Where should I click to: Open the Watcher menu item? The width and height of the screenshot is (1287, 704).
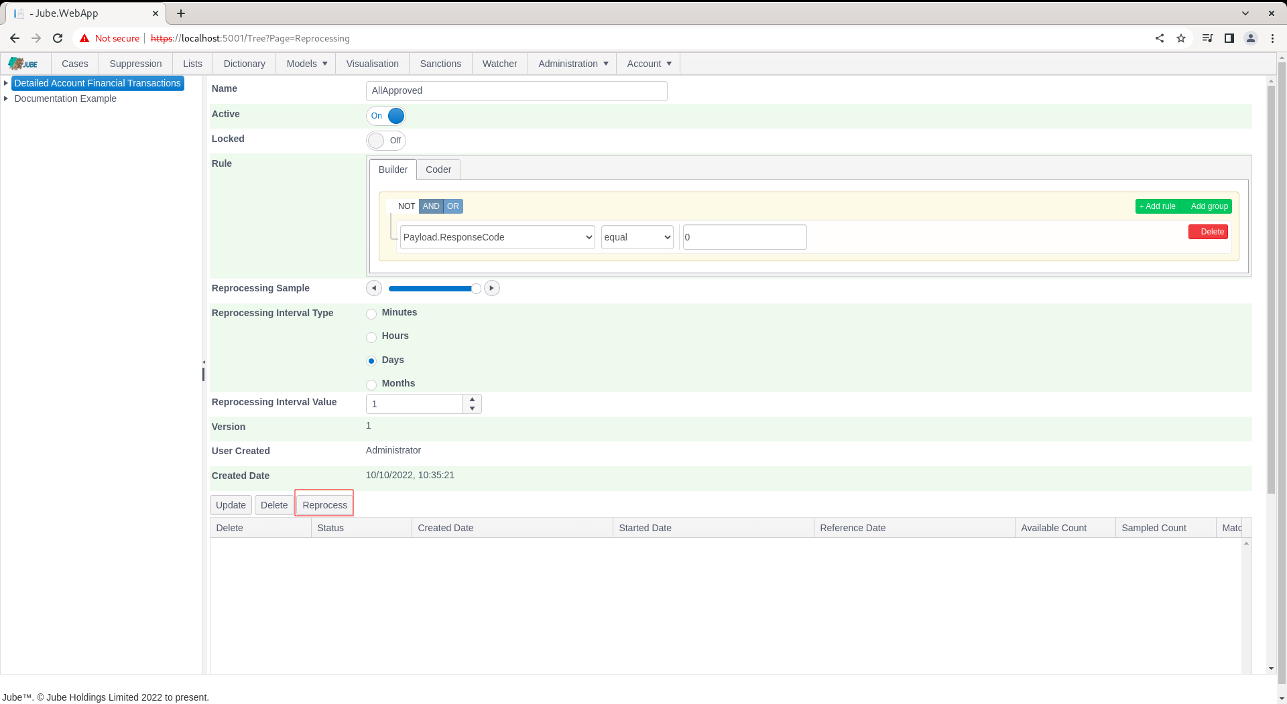(500, 64)
